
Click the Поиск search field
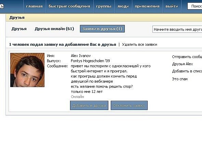tap(195, 6)
